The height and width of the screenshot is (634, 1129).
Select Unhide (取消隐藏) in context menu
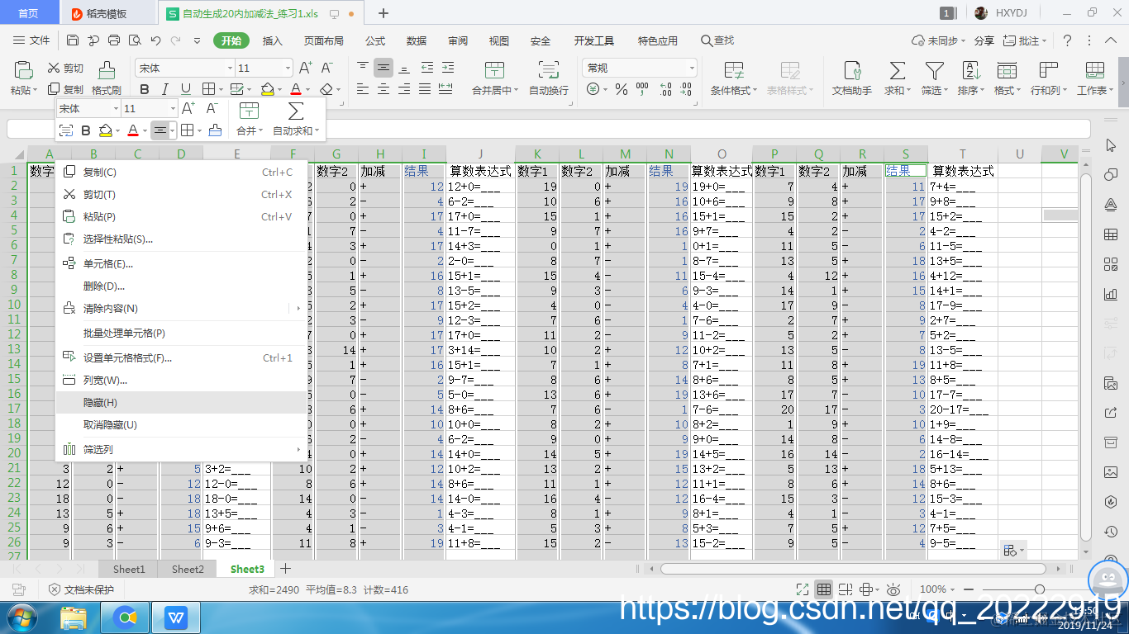[181, 425]
